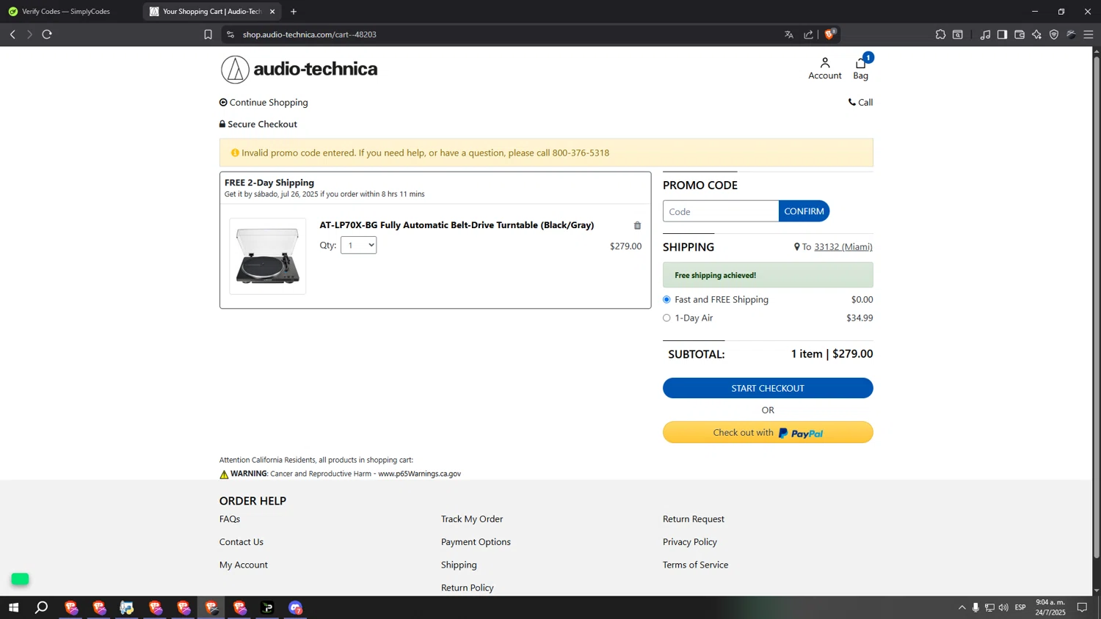This screenshot has height=619, width=1101.
Task: Click the browser address bar URL
Action: coord(310,34)
